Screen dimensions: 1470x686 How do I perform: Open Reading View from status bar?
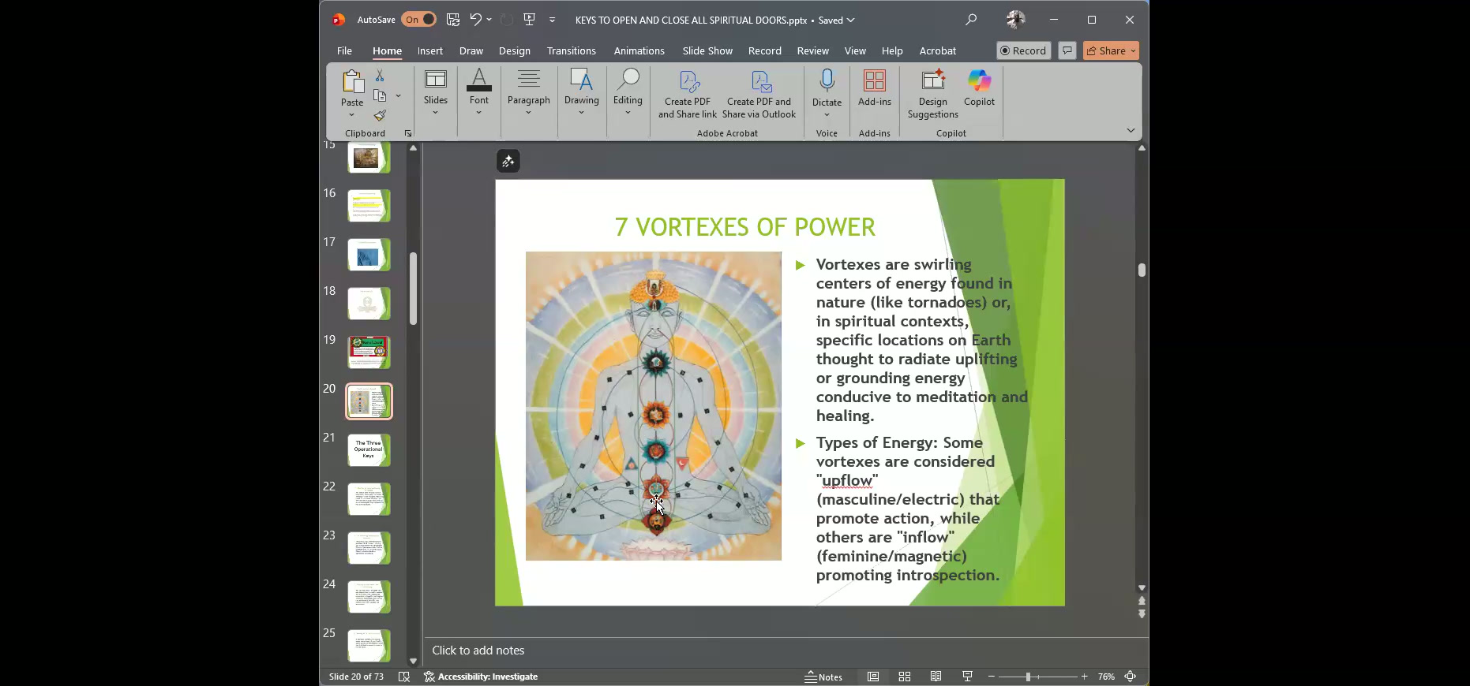coord(936,677)
